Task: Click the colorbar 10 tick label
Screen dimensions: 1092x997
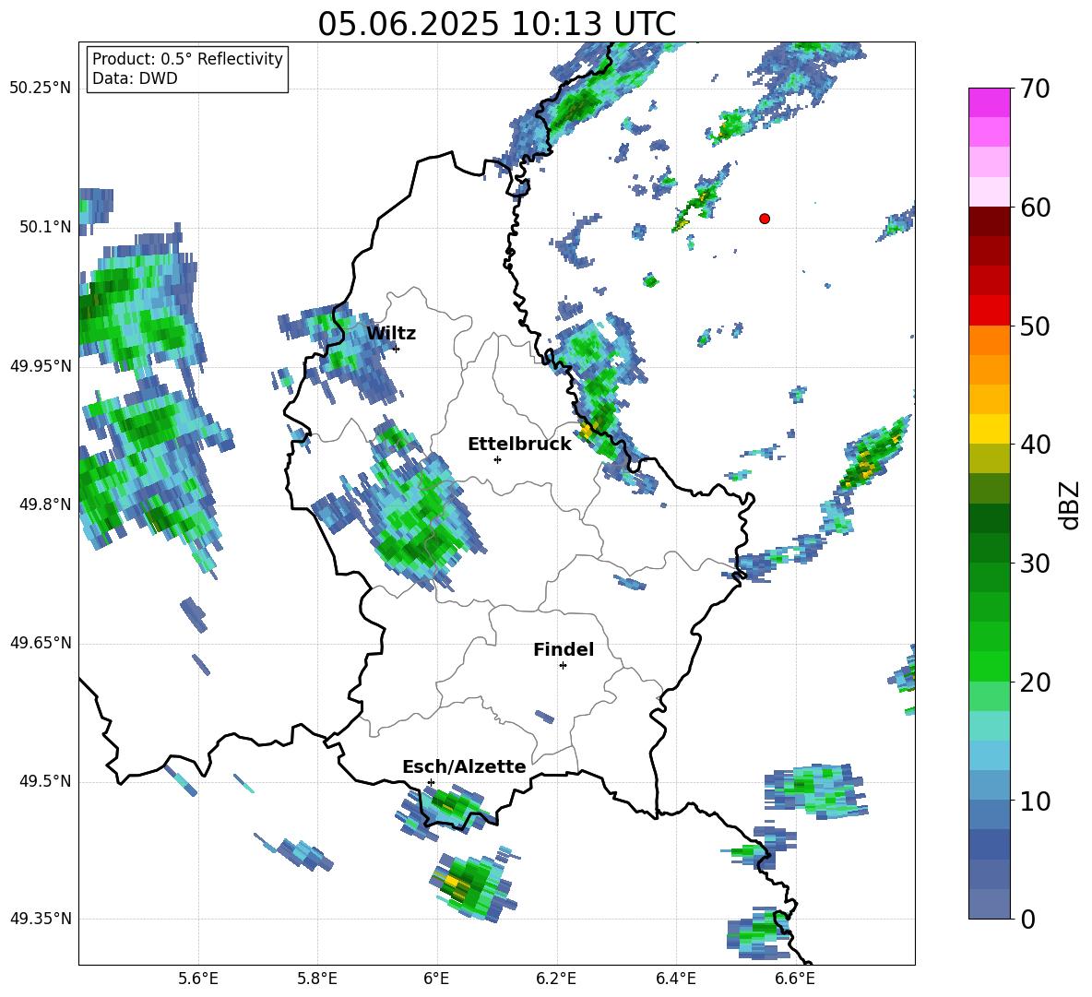Action: (1035, 801)
